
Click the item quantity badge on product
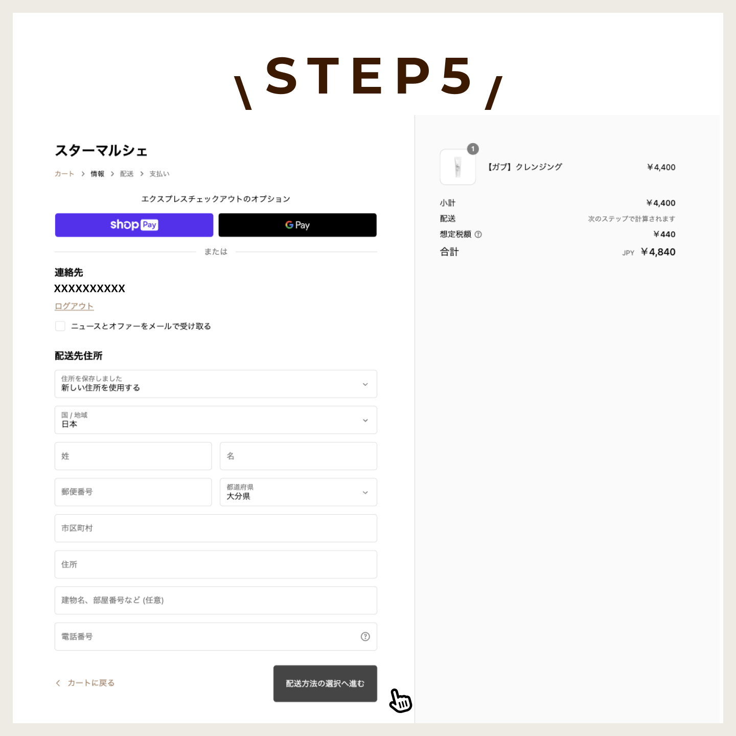tap(473, 149)
